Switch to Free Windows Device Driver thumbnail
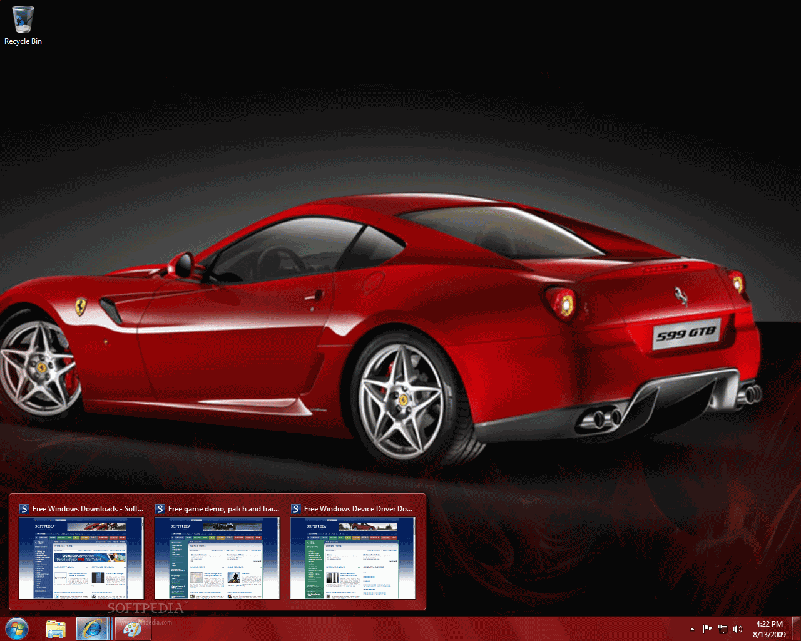The width and height of the screenshot is (801, 641). tap(353, 558)
